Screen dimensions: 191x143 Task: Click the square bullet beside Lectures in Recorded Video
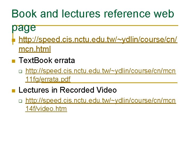pos(13,90)
